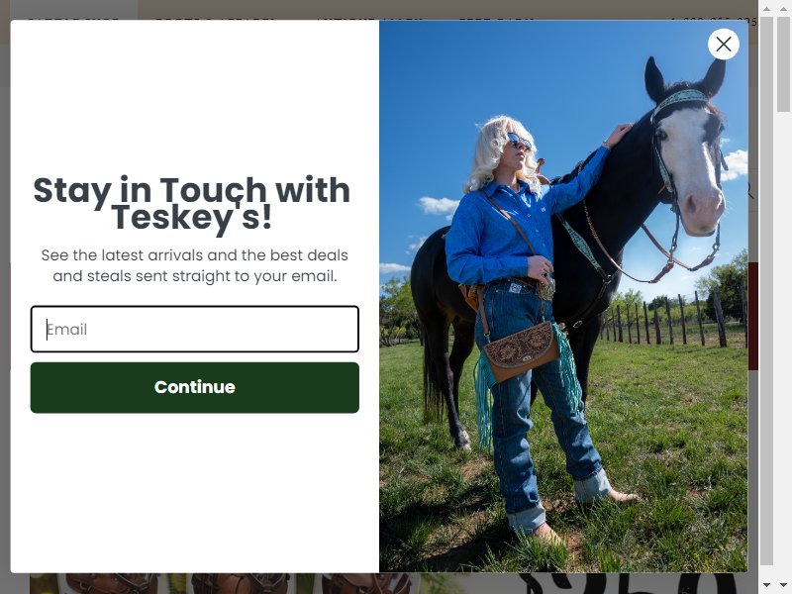Screen dimensions: 792x594
Task: Click the dark red strip right of popup
Action: [753, 316]
